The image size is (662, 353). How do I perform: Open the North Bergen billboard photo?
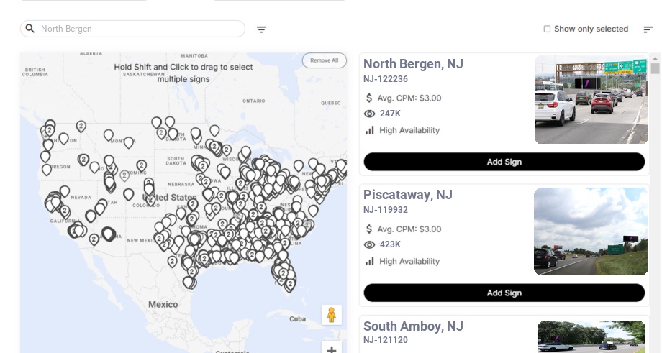(x=591, y=99)
